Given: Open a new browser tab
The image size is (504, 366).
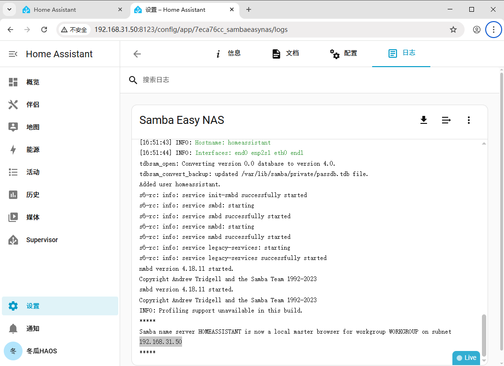Looking at the screenshot, I should tap(248, 10).
